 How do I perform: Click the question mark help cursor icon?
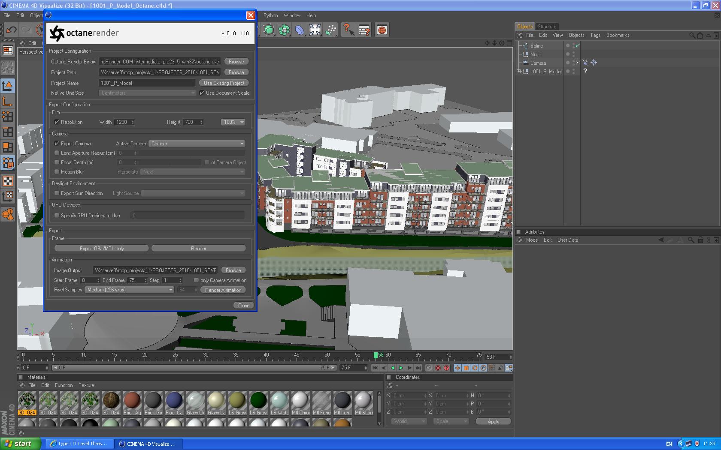tap(348, 30)
